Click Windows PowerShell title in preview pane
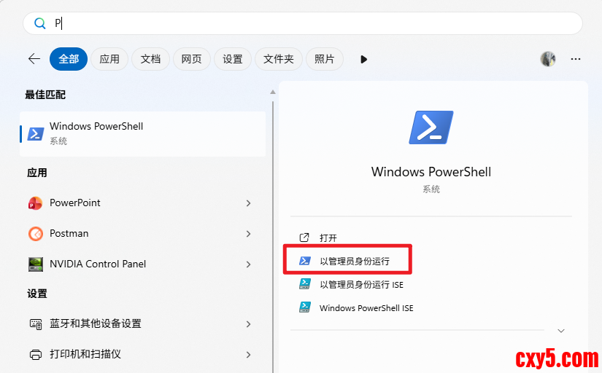Image resolution: width=602 pixels, height=373 pixels. tap(431, 172)
